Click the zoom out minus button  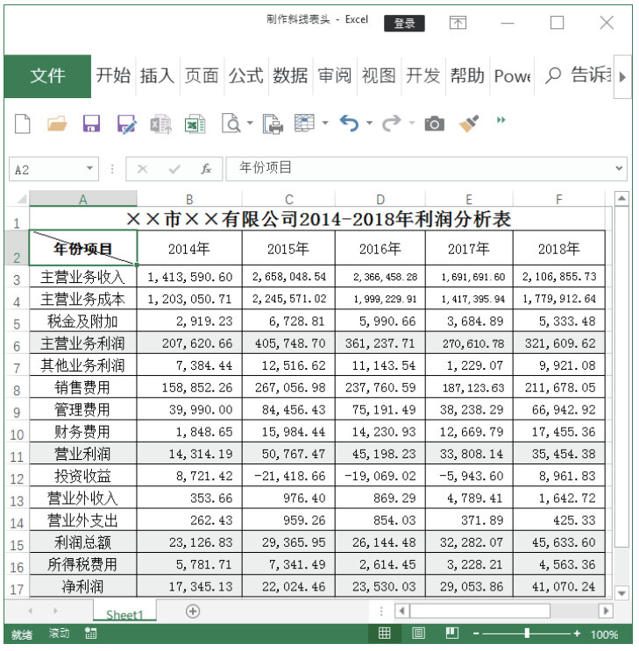476,633
